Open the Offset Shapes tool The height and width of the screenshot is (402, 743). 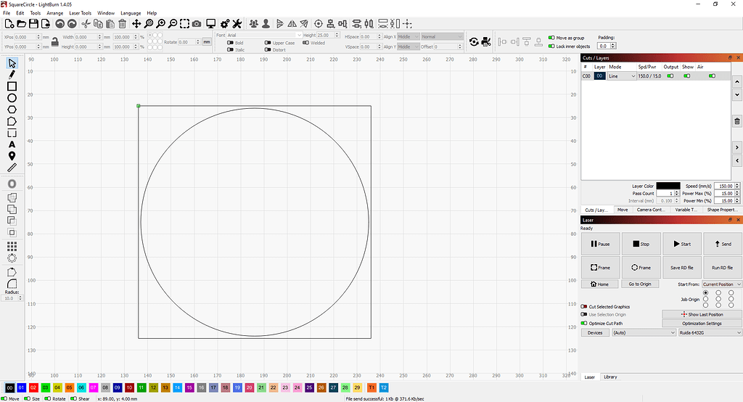tap(12, 184)
